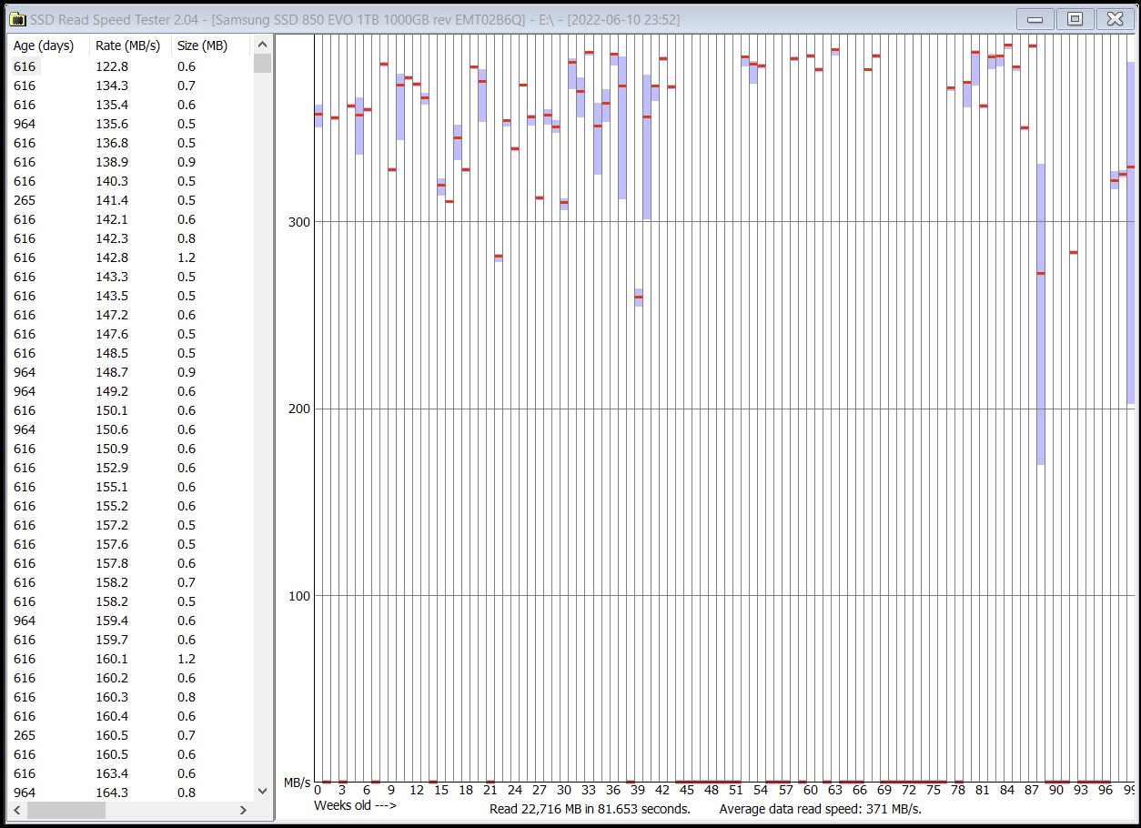Select the row with rate 150.1
Viewport: 1141px width, 828px height.
coord(129,410)
